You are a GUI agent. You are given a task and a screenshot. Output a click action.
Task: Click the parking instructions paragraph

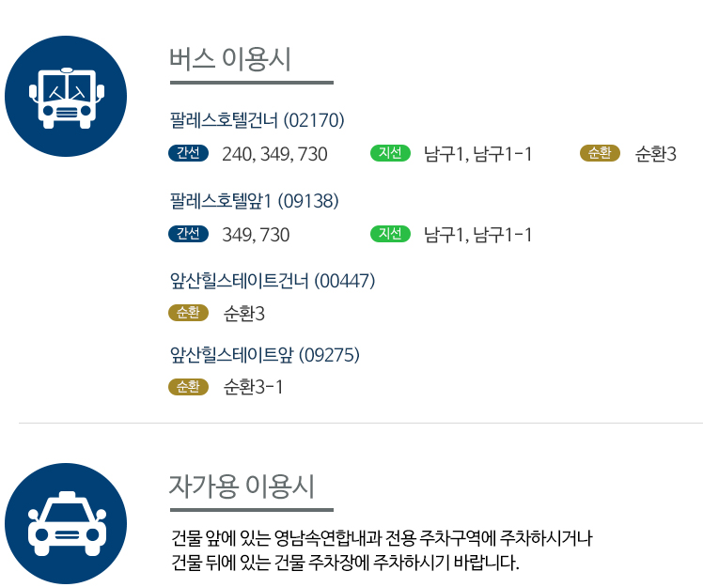[383, 551]
